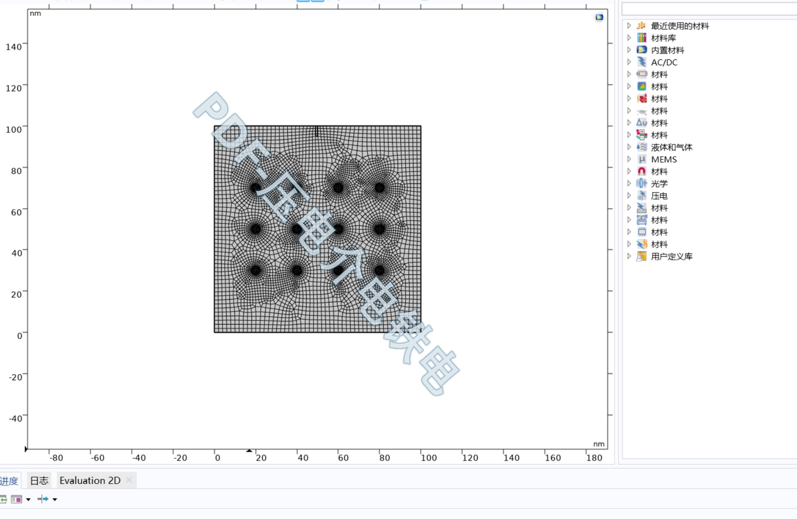Click the blue arrow insert toolbar icon
The height and width of the screenshot is (519, 797).
point(43,499)
